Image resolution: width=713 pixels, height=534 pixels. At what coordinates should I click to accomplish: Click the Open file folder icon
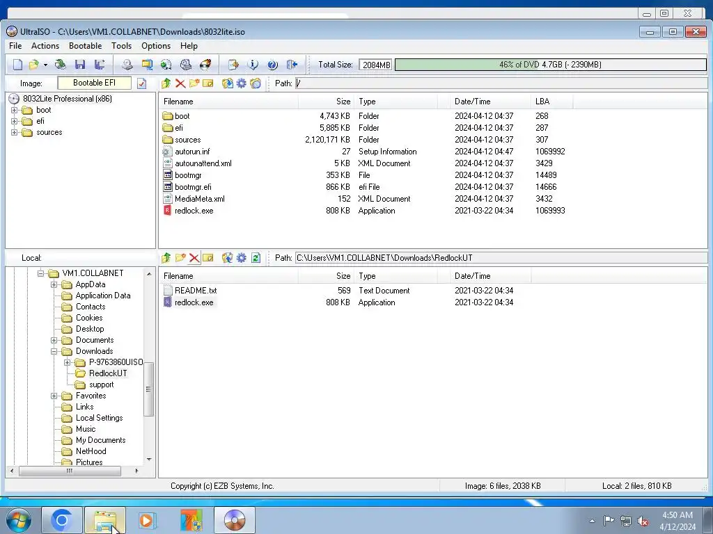34,65
